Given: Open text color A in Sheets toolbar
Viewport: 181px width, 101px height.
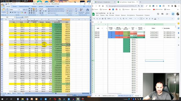Looking at the screenshot, I should 155,19.
